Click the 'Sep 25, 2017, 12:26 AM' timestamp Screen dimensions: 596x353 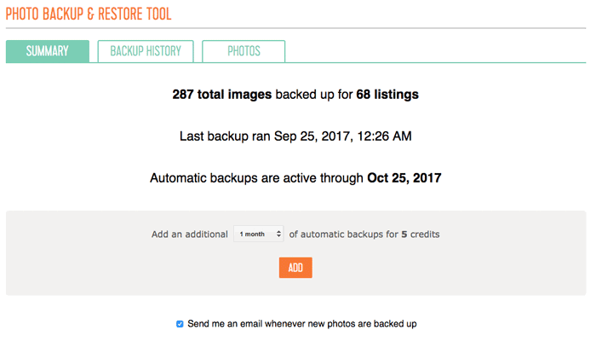[343, 136]
